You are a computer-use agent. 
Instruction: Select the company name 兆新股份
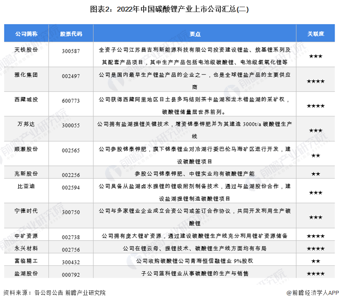(x=26, y=174)
